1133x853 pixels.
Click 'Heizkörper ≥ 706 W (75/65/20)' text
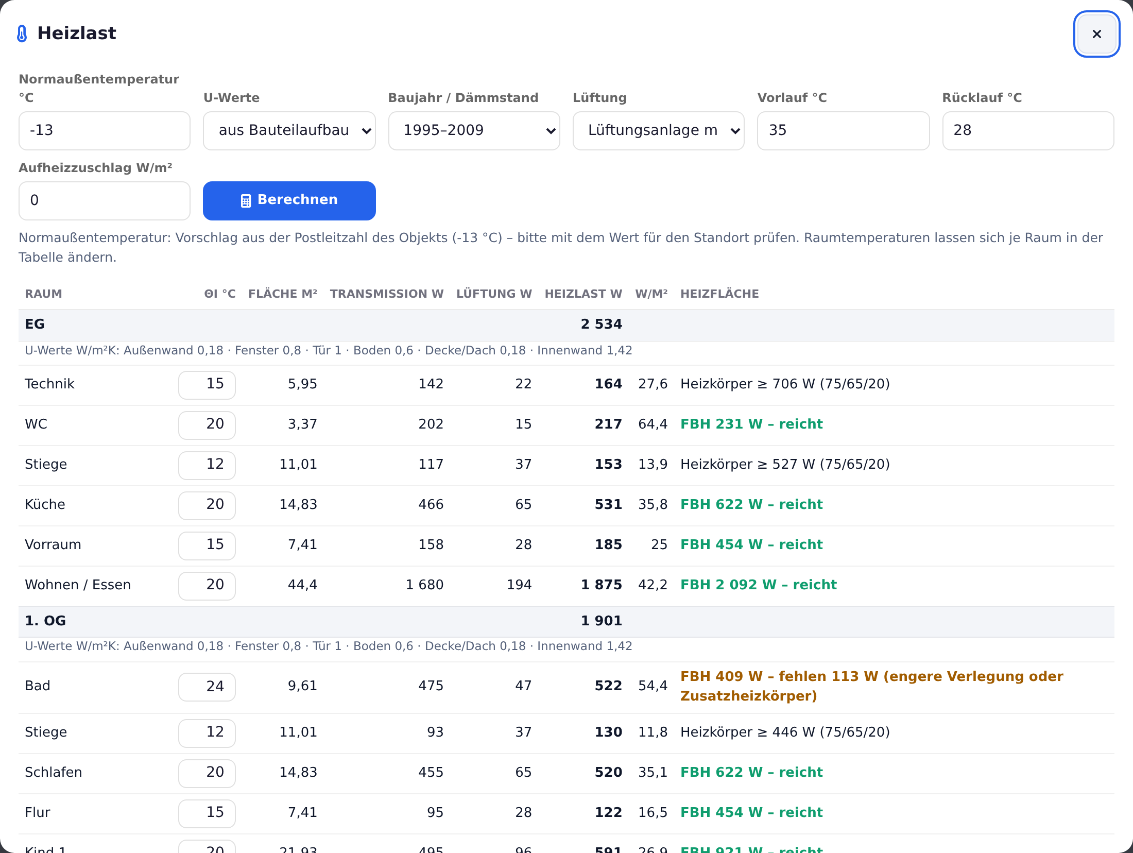(x=785, y=384)
